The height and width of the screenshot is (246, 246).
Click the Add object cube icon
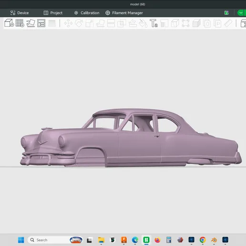(9, 23)
